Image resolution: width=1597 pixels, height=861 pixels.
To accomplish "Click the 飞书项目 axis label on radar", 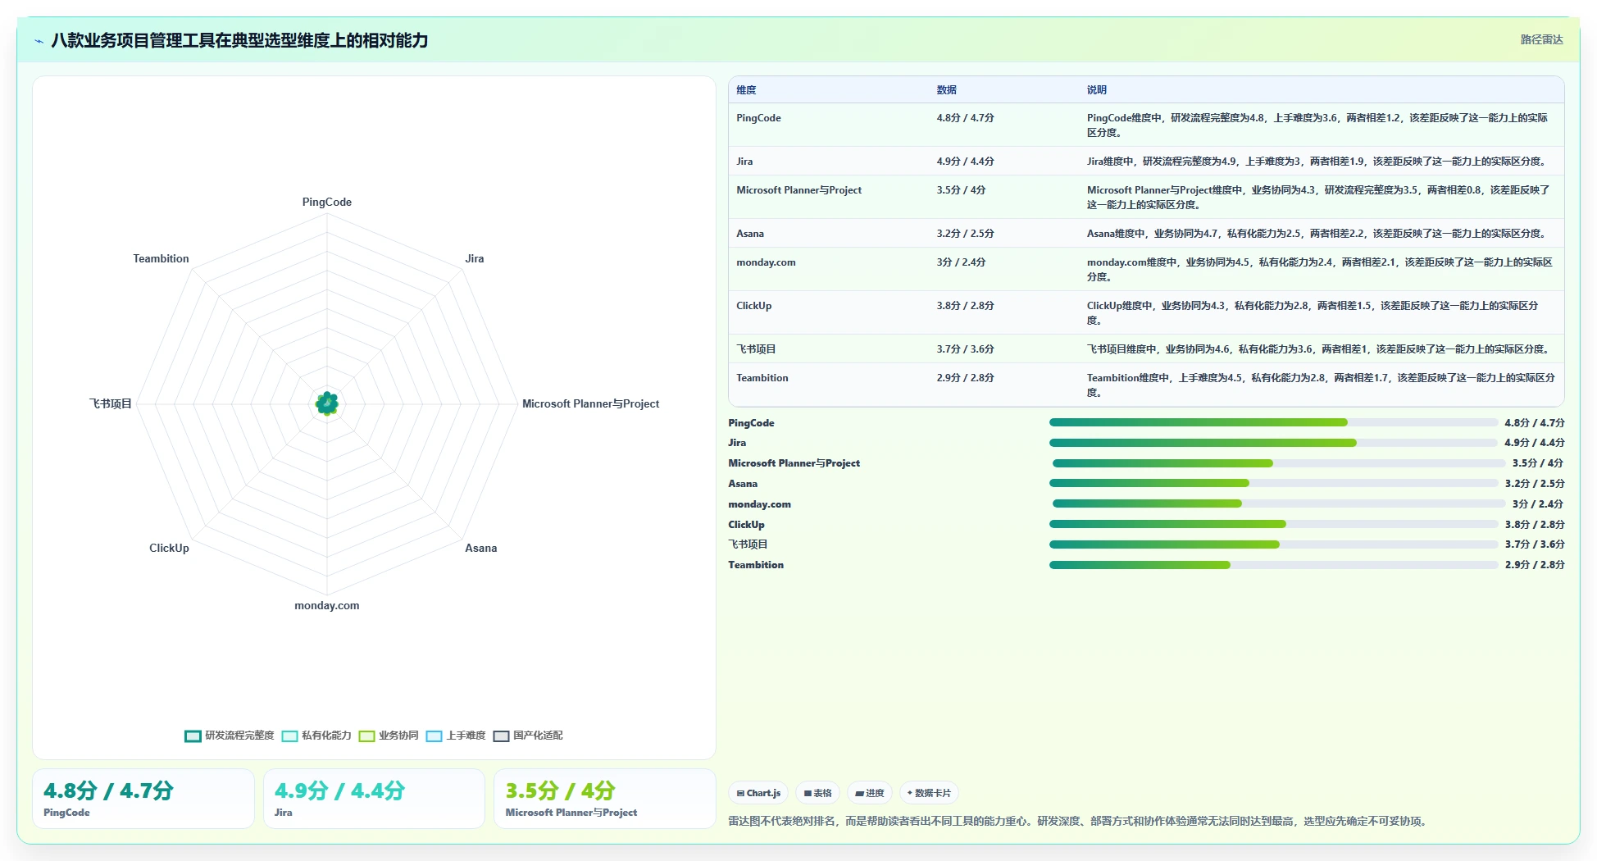I will [111, 404].
